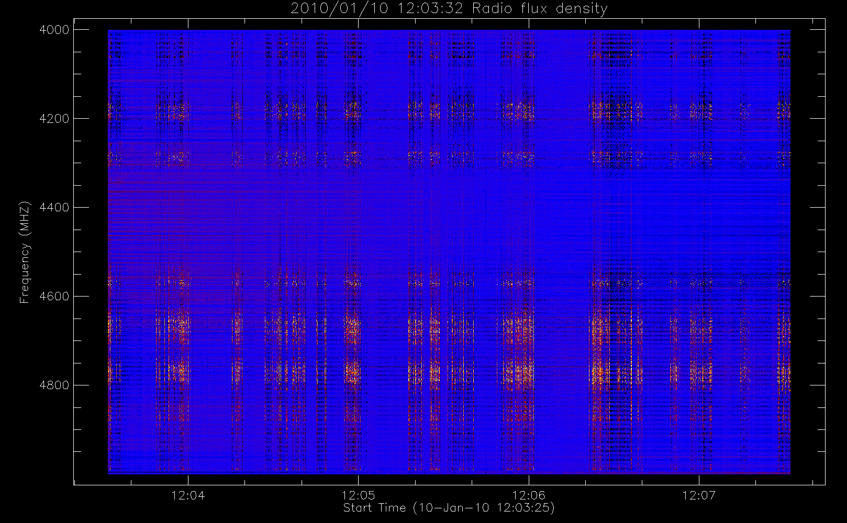Click the "Frequency (MHZ)" y-axis label
Viewport: 847px width, 523px height.
click(24, 252)
